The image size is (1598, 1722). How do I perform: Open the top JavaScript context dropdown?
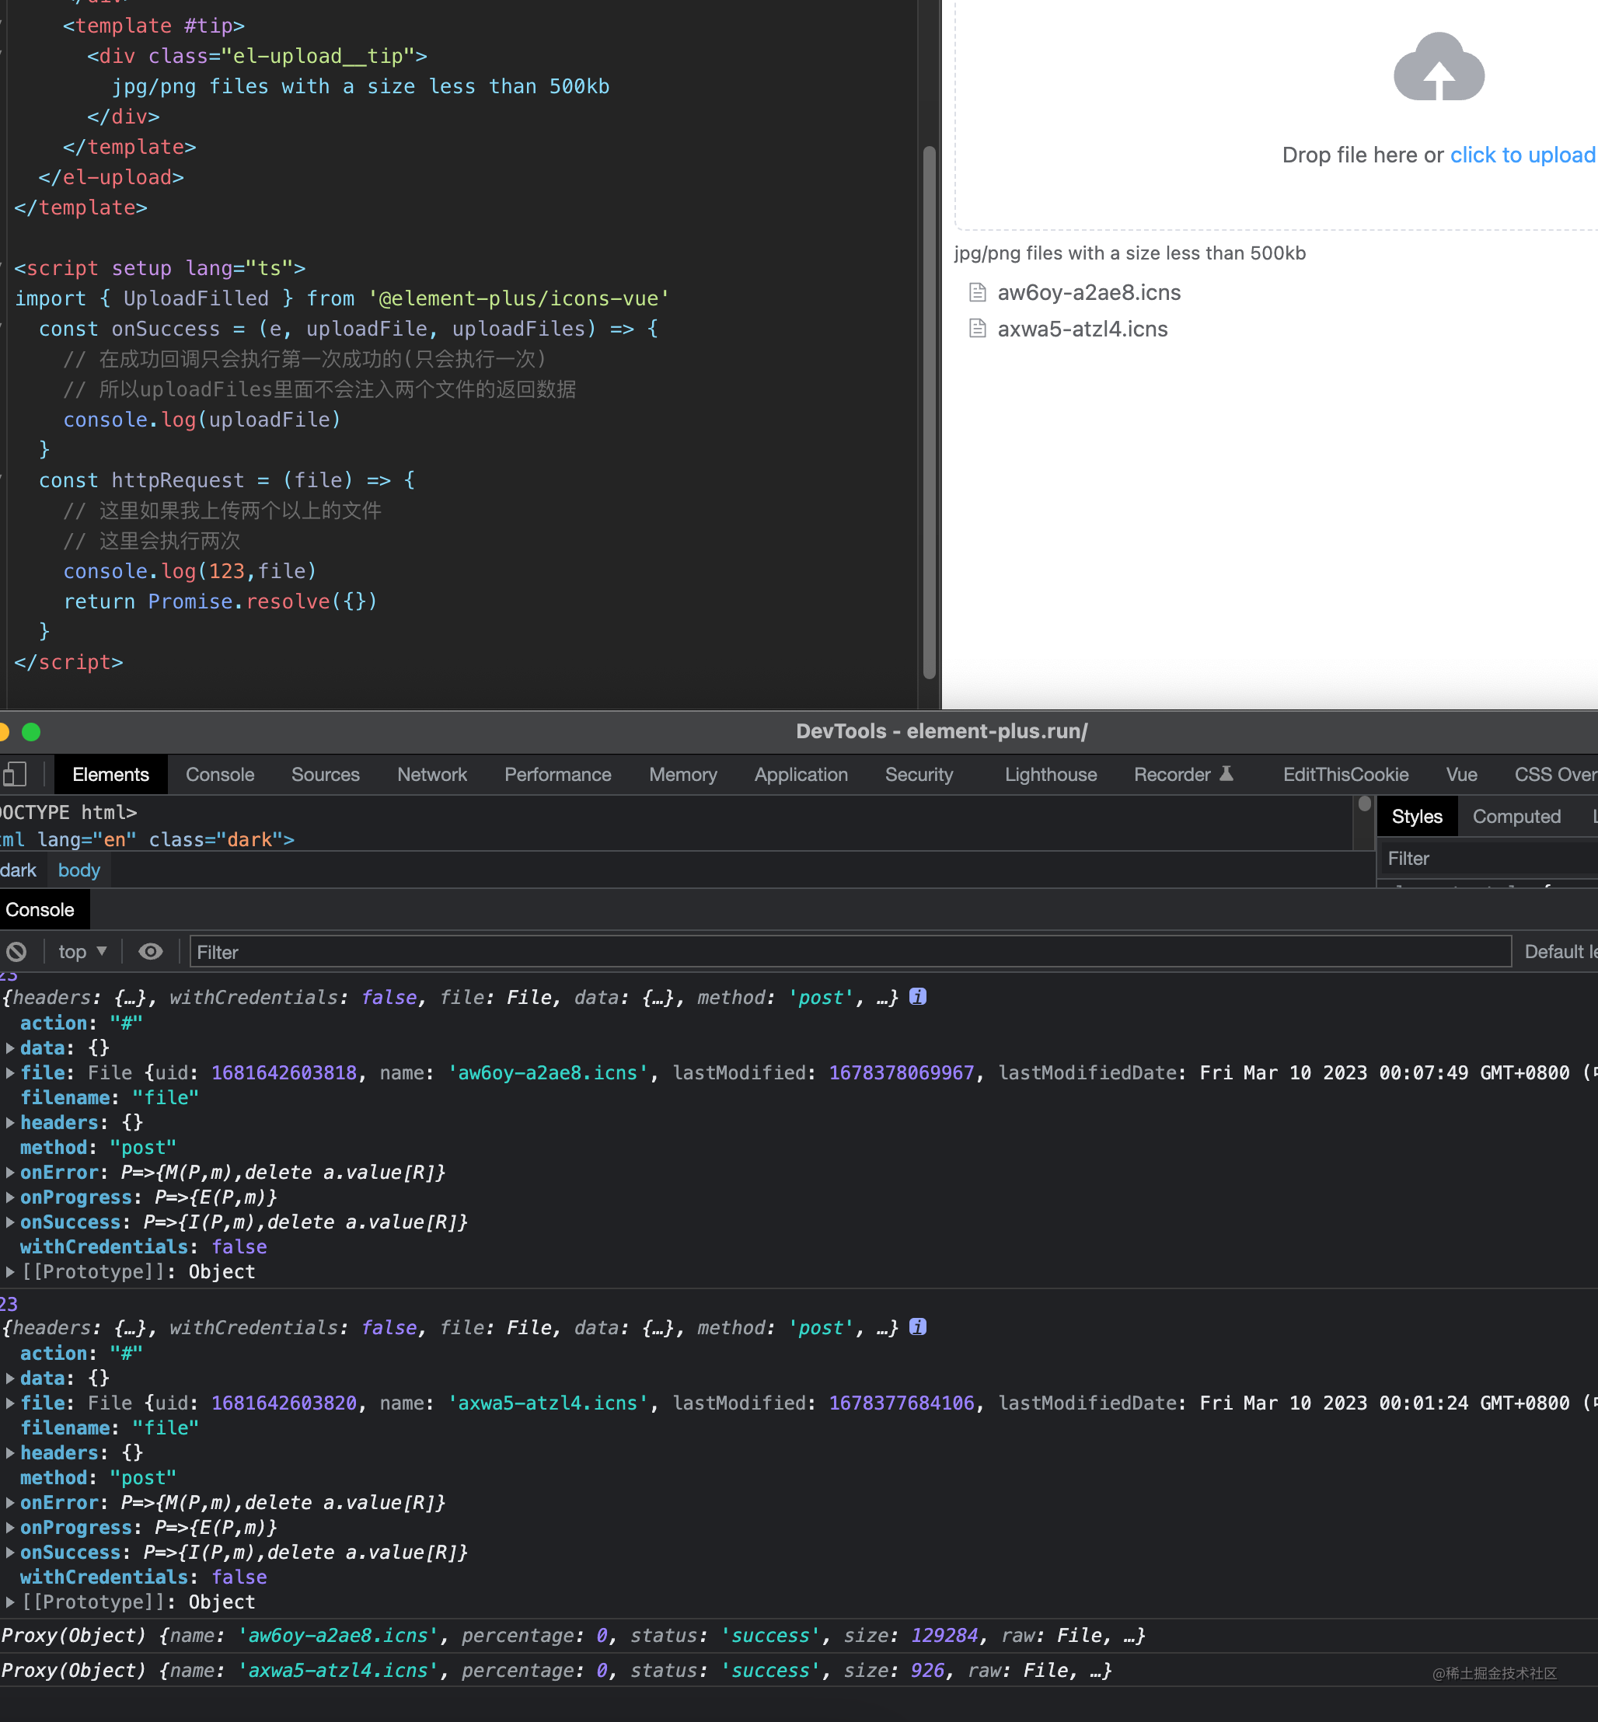pos(82,952)
